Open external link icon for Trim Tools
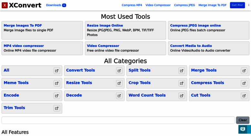Viewport: 251px width, 136px height. tap(57, 108)
